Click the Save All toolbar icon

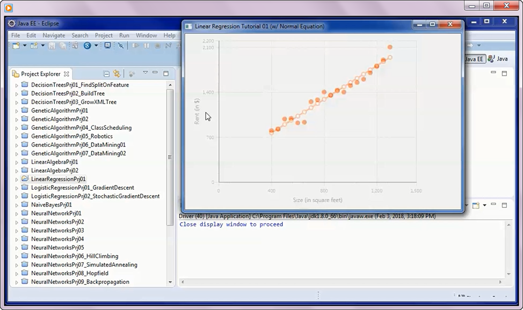coord(63,46)
